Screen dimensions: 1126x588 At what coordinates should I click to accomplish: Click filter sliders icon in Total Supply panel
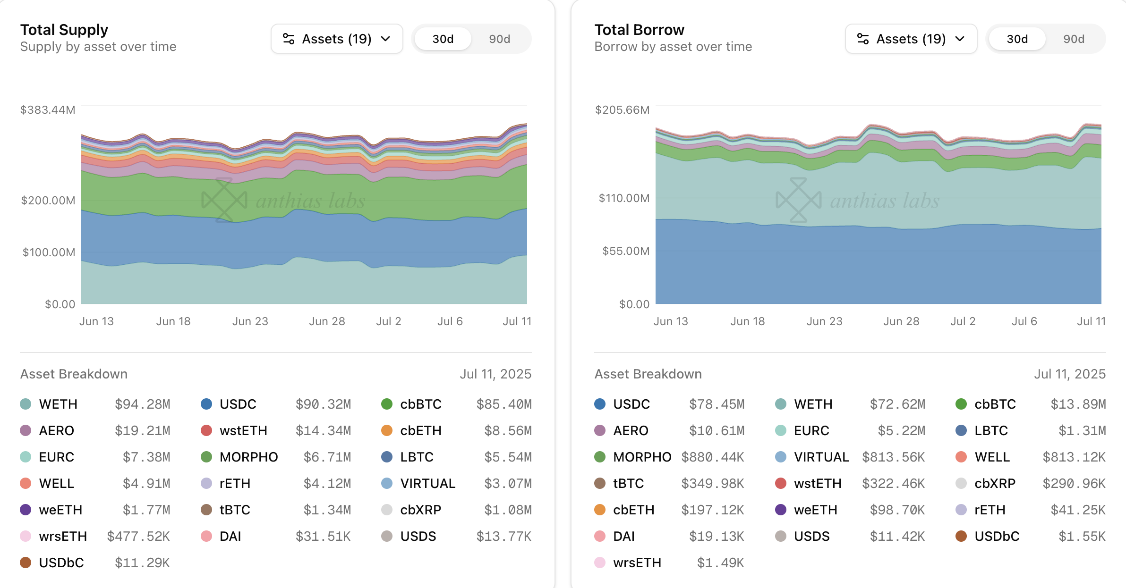point(289,39)
